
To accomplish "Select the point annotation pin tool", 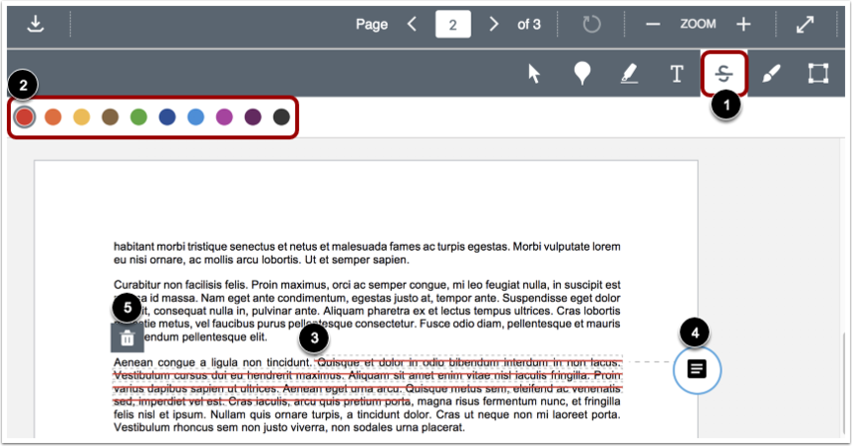I will pyautogui.click(x=582, y=74).
